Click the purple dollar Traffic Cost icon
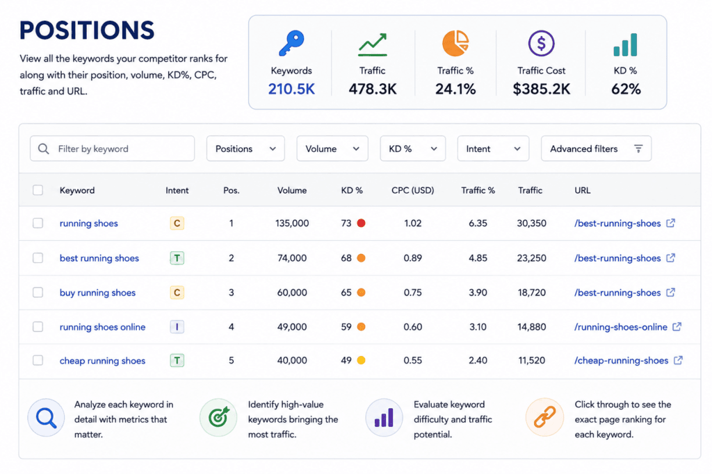Screen dimensions: 712x474 coord(541,44)
